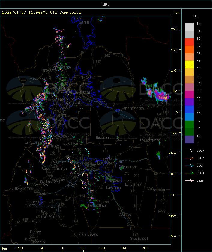Click the dBZ title at the top
The height and width of the screenshot is (252, 212).
point(106,4)
